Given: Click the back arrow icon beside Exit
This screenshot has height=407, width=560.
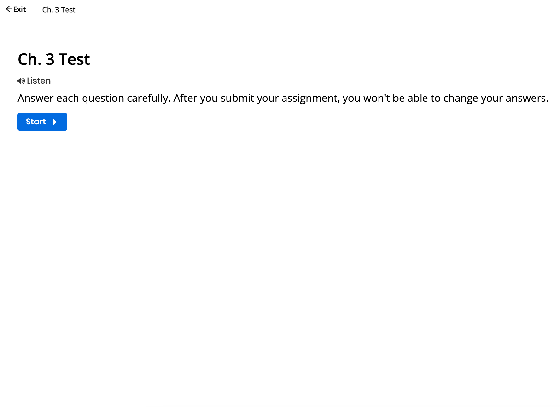Looking at the screenshot, I should pos(9,9).
